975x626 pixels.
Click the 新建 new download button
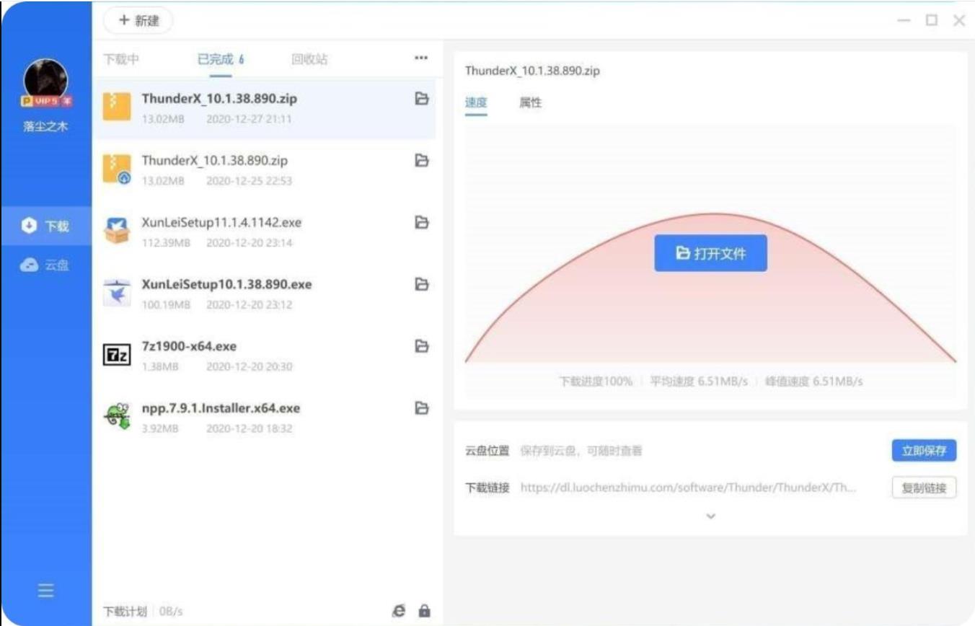coord(140,21)
